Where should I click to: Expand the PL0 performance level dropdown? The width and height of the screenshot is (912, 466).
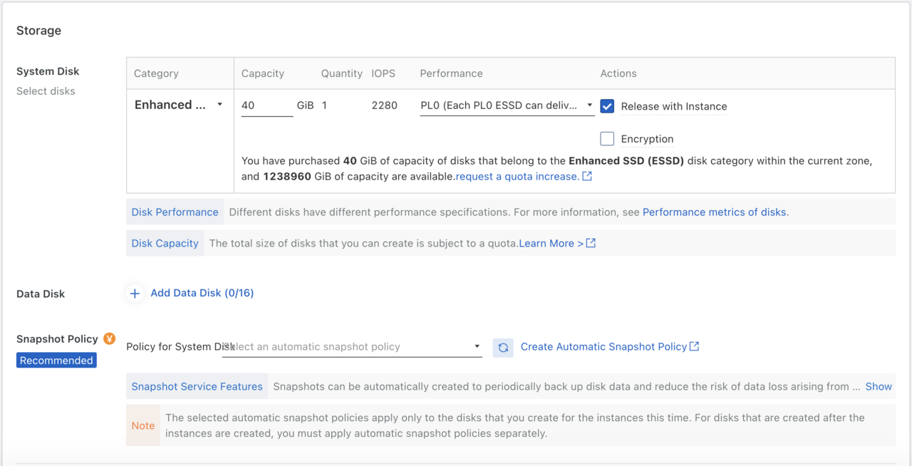[507, 105]
